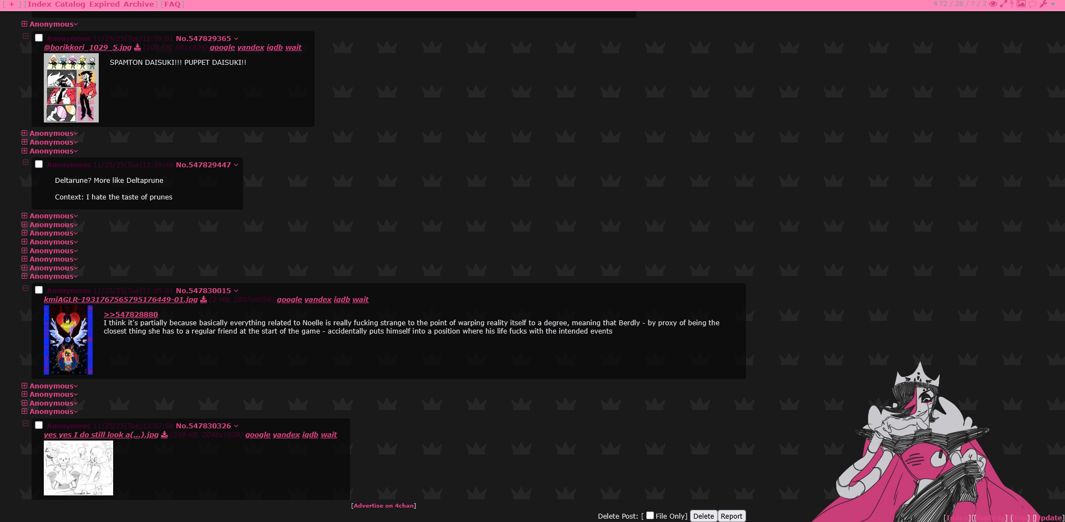Open the header dropdown triangle menu
Image resolution: width=1065 pixels, height=522 pixels.
point(1053,4)
